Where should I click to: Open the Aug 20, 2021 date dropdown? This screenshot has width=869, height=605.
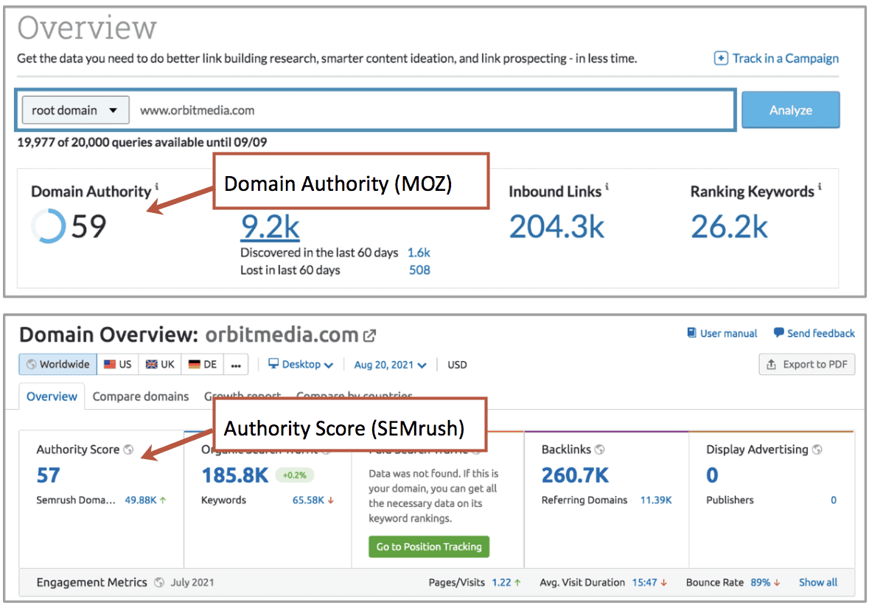pos(390,365)
